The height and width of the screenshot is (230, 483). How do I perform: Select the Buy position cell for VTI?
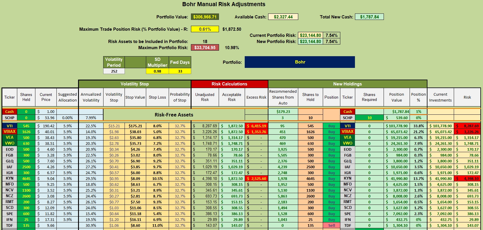[332, 126]
